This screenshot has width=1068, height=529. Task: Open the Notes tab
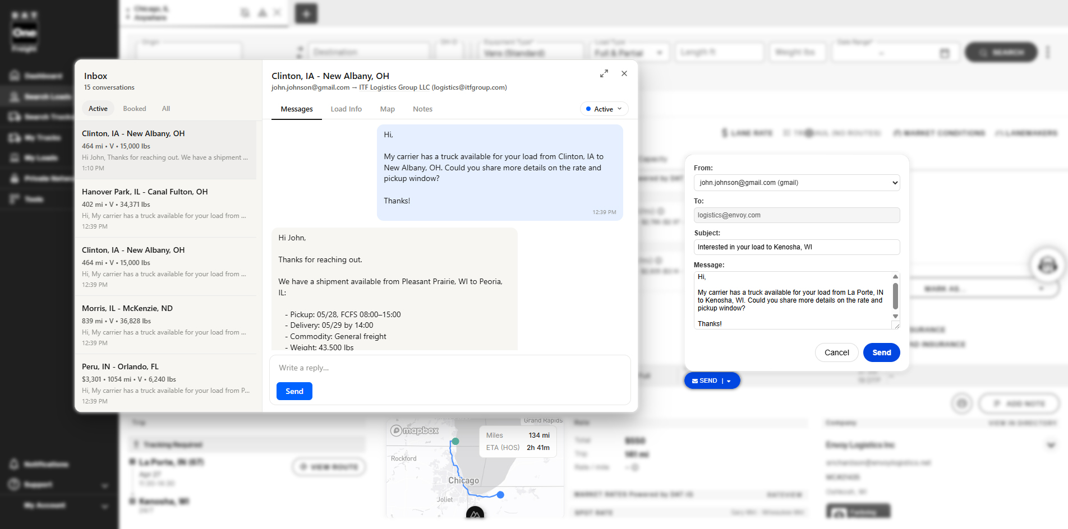(x=422, y=109)
